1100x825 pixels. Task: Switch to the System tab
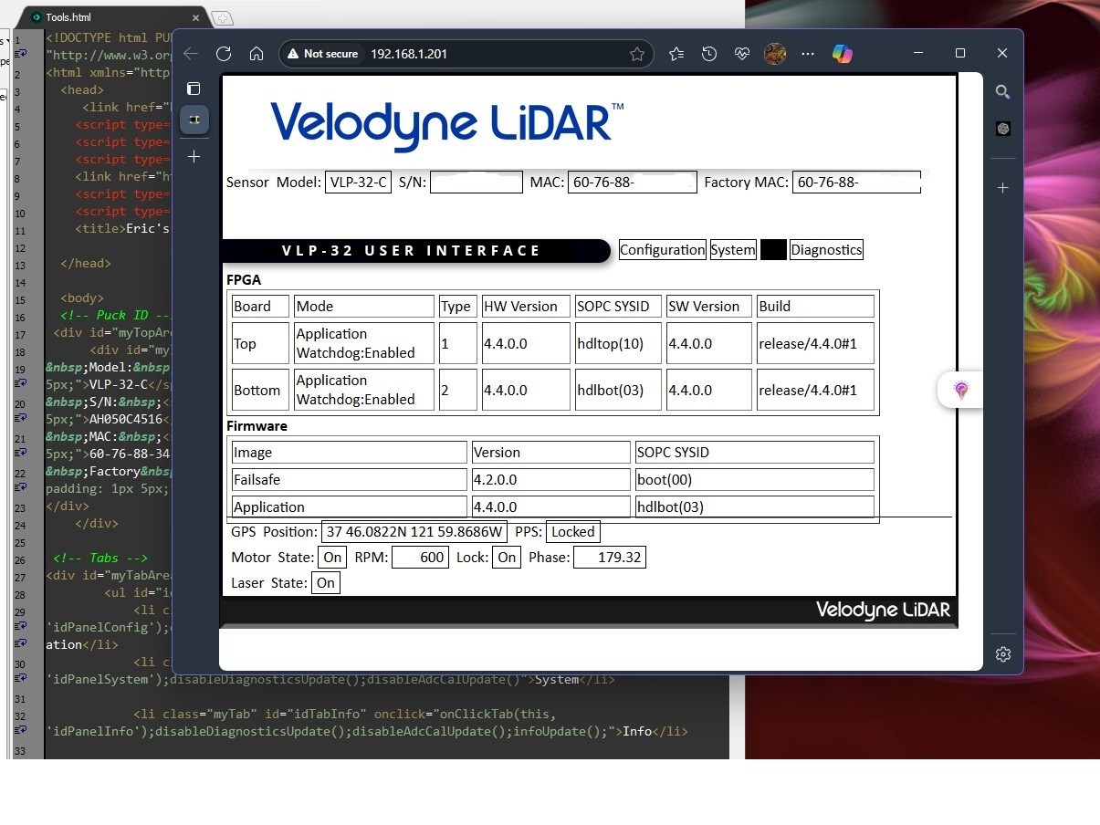coord(733,249)
